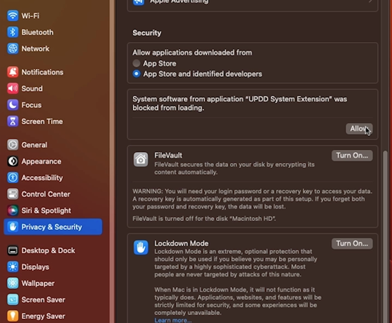Click the Sound speaker icon
Viewport: 392px width, 323px height.
point(13,89)
